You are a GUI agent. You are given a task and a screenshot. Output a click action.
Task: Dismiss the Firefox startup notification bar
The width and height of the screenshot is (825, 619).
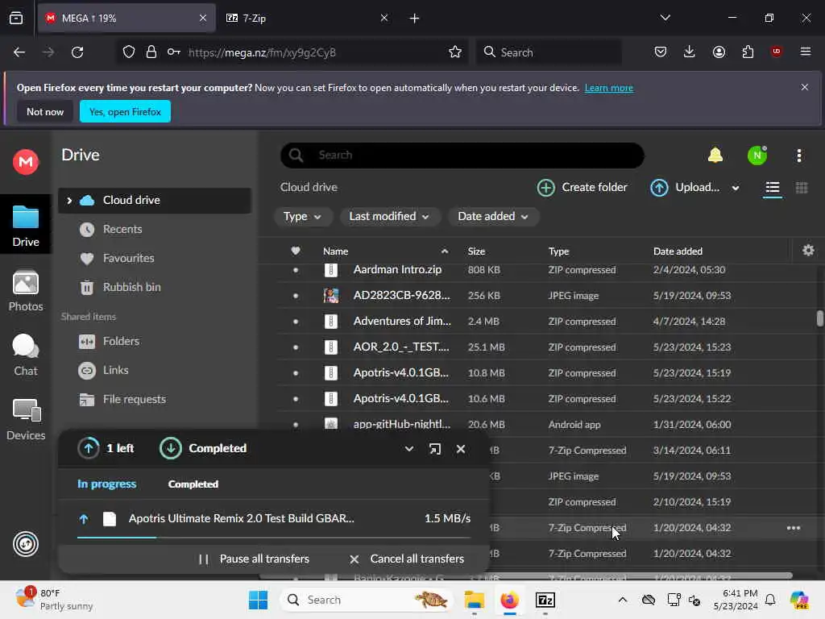(x=805, y=87)
